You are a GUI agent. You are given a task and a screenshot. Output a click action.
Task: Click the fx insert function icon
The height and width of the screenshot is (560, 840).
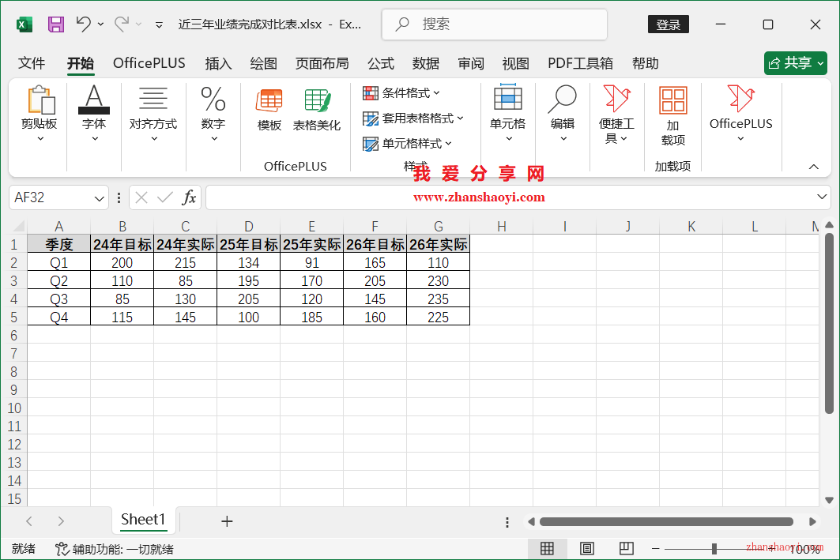click(189, 197)
